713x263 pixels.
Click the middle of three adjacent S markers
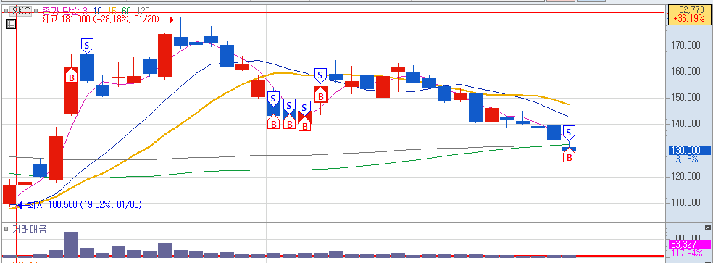(x=289, y=106)
